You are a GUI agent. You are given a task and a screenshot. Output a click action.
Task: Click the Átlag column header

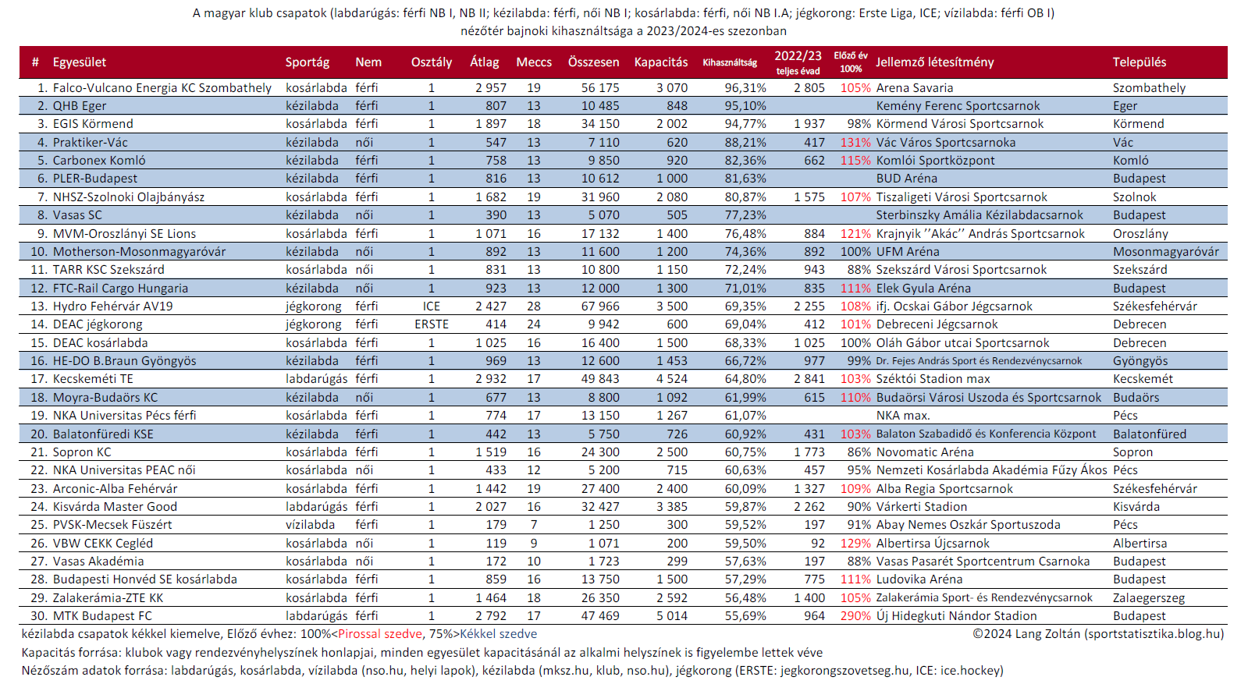pyautogui.click(x=485, y=62)
